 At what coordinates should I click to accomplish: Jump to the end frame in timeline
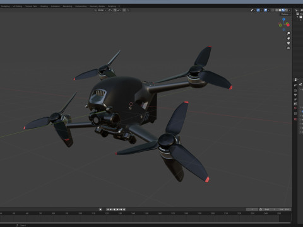[x=124, y=209]
